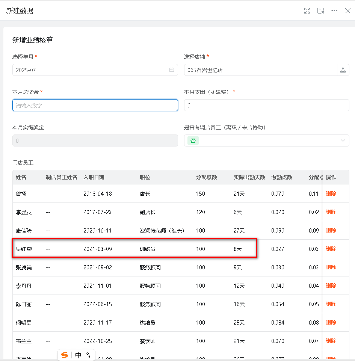Select the name cell 韦兰兰
Viewport: 355px width, 361px height.
(x=24, y=341)
